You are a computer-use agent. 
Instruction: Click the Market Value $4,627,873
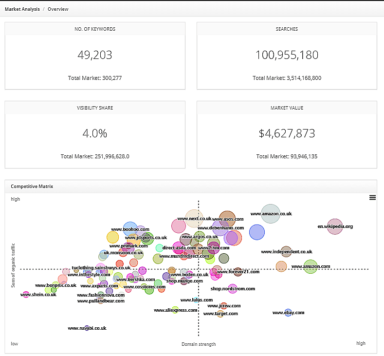(287, 133)
